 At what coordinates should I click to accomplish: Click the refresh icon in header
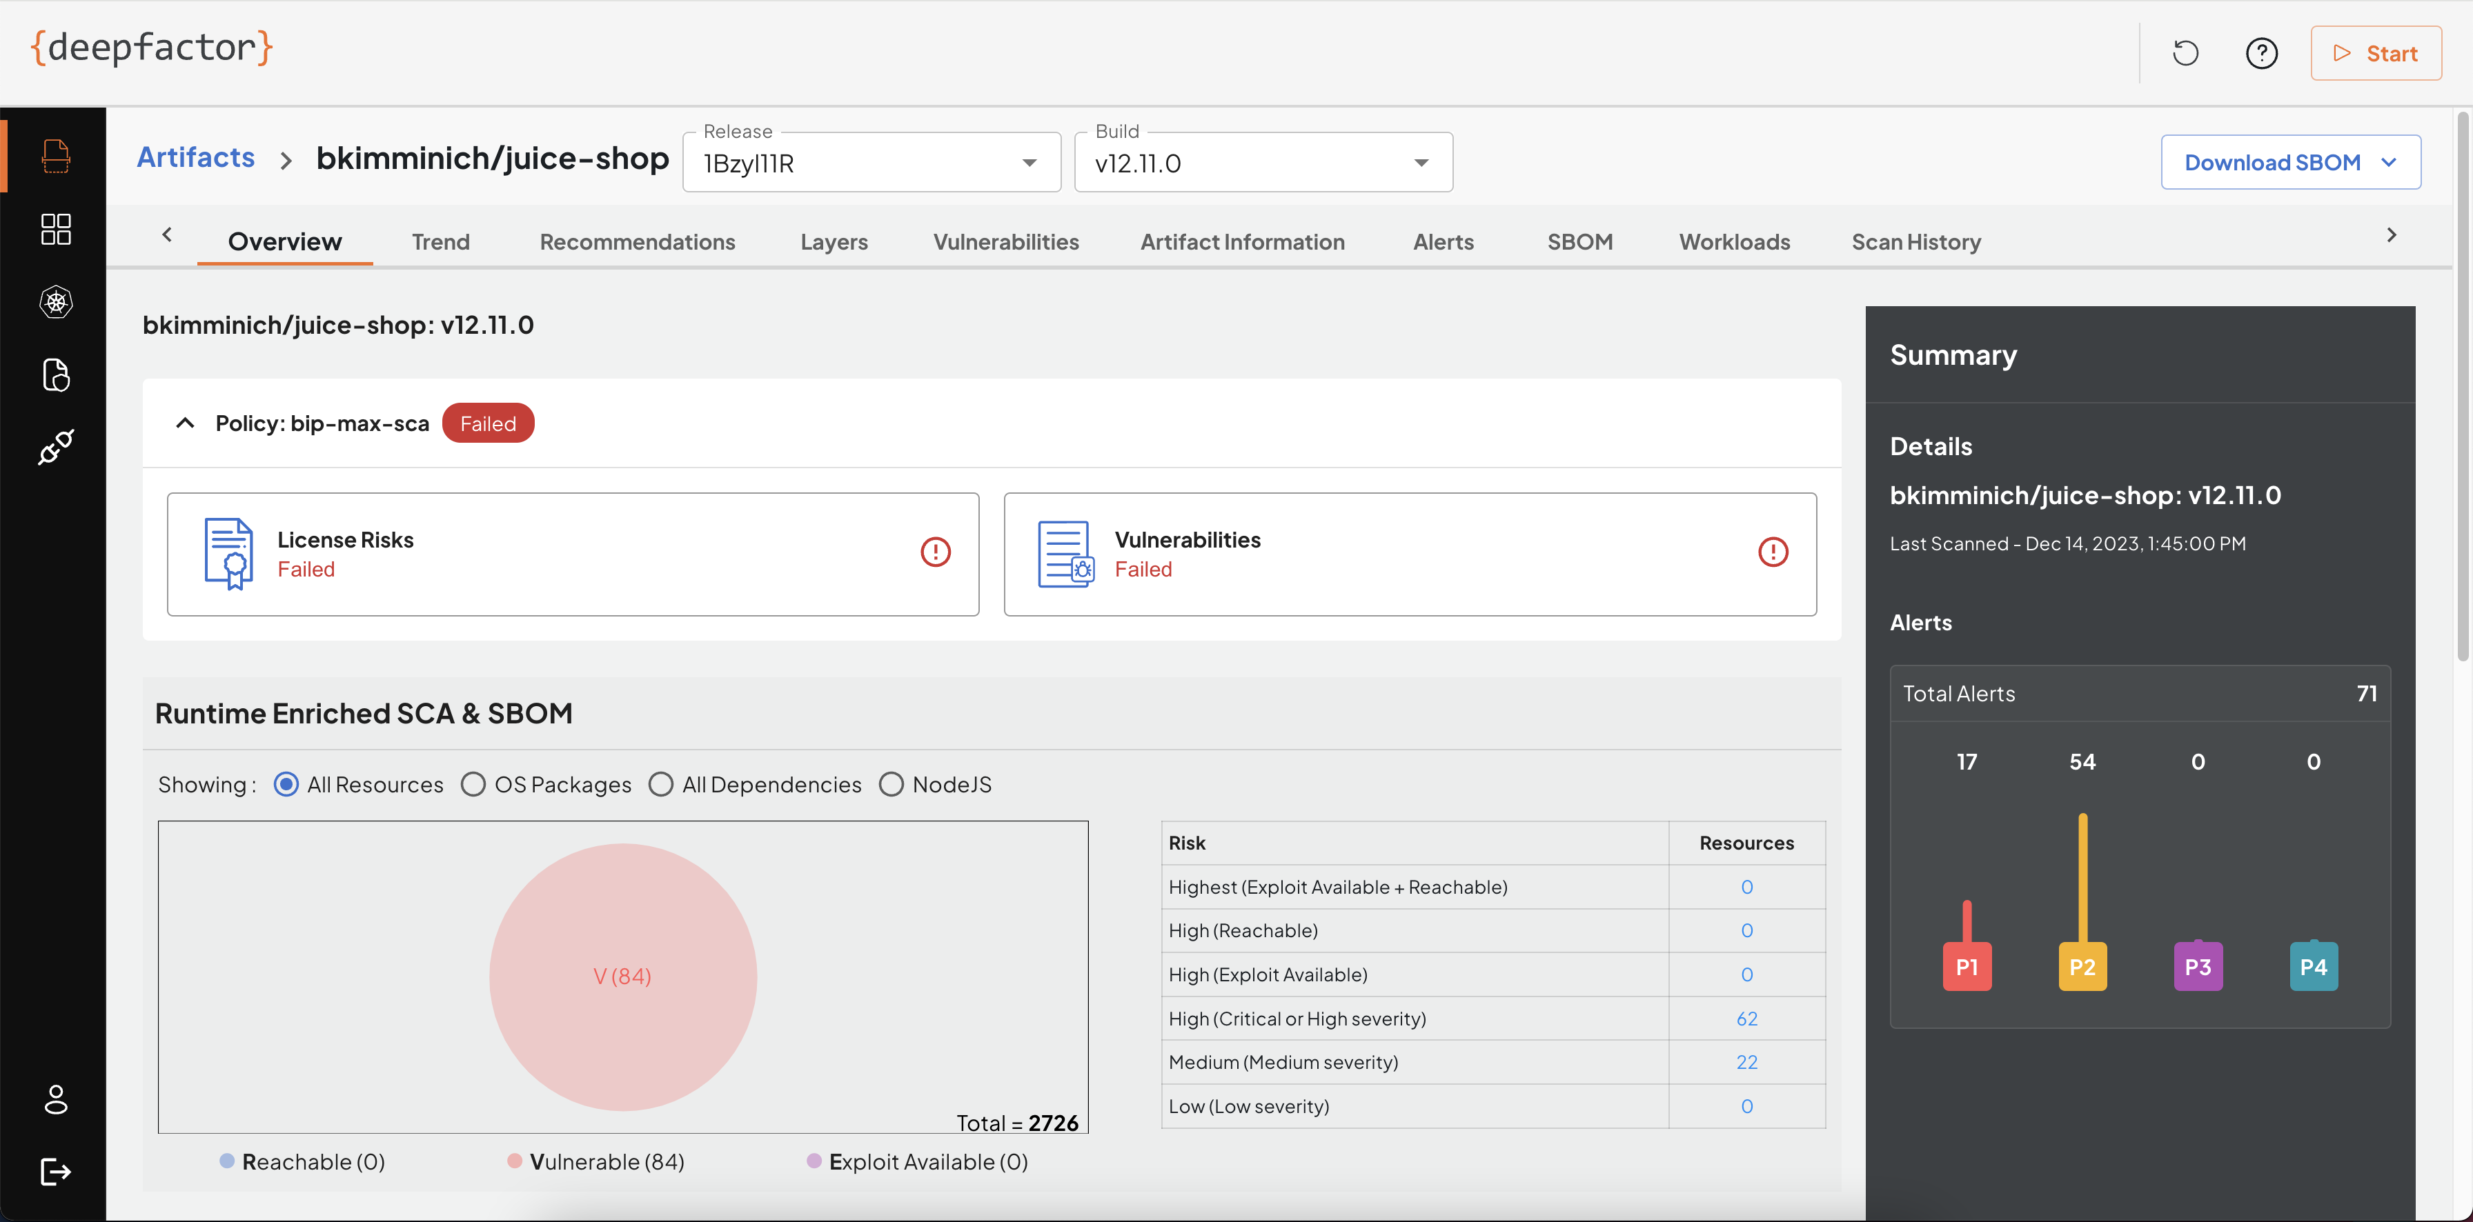click(x=2185, y=52)
